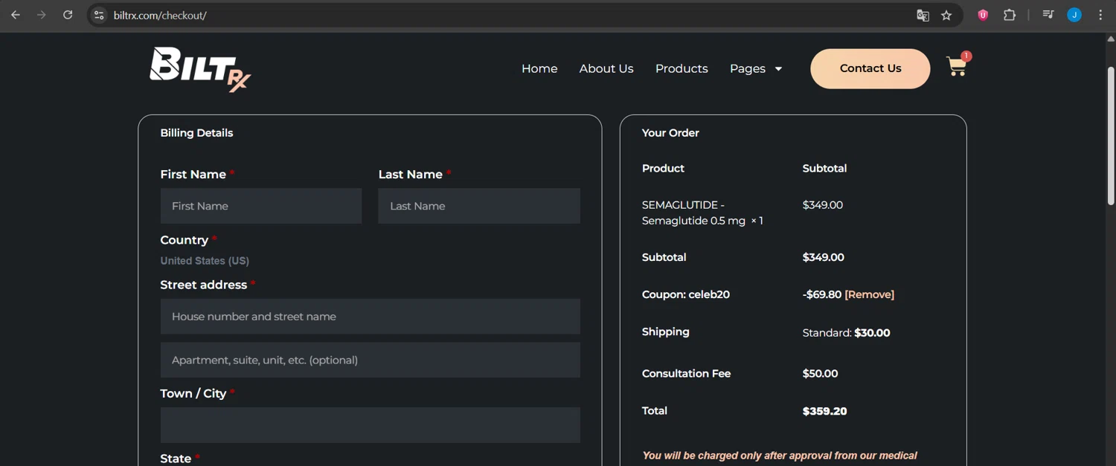Remove the celeb20 coupon
This screenshot has width=1116, height=466.
[x=870, y=294]
